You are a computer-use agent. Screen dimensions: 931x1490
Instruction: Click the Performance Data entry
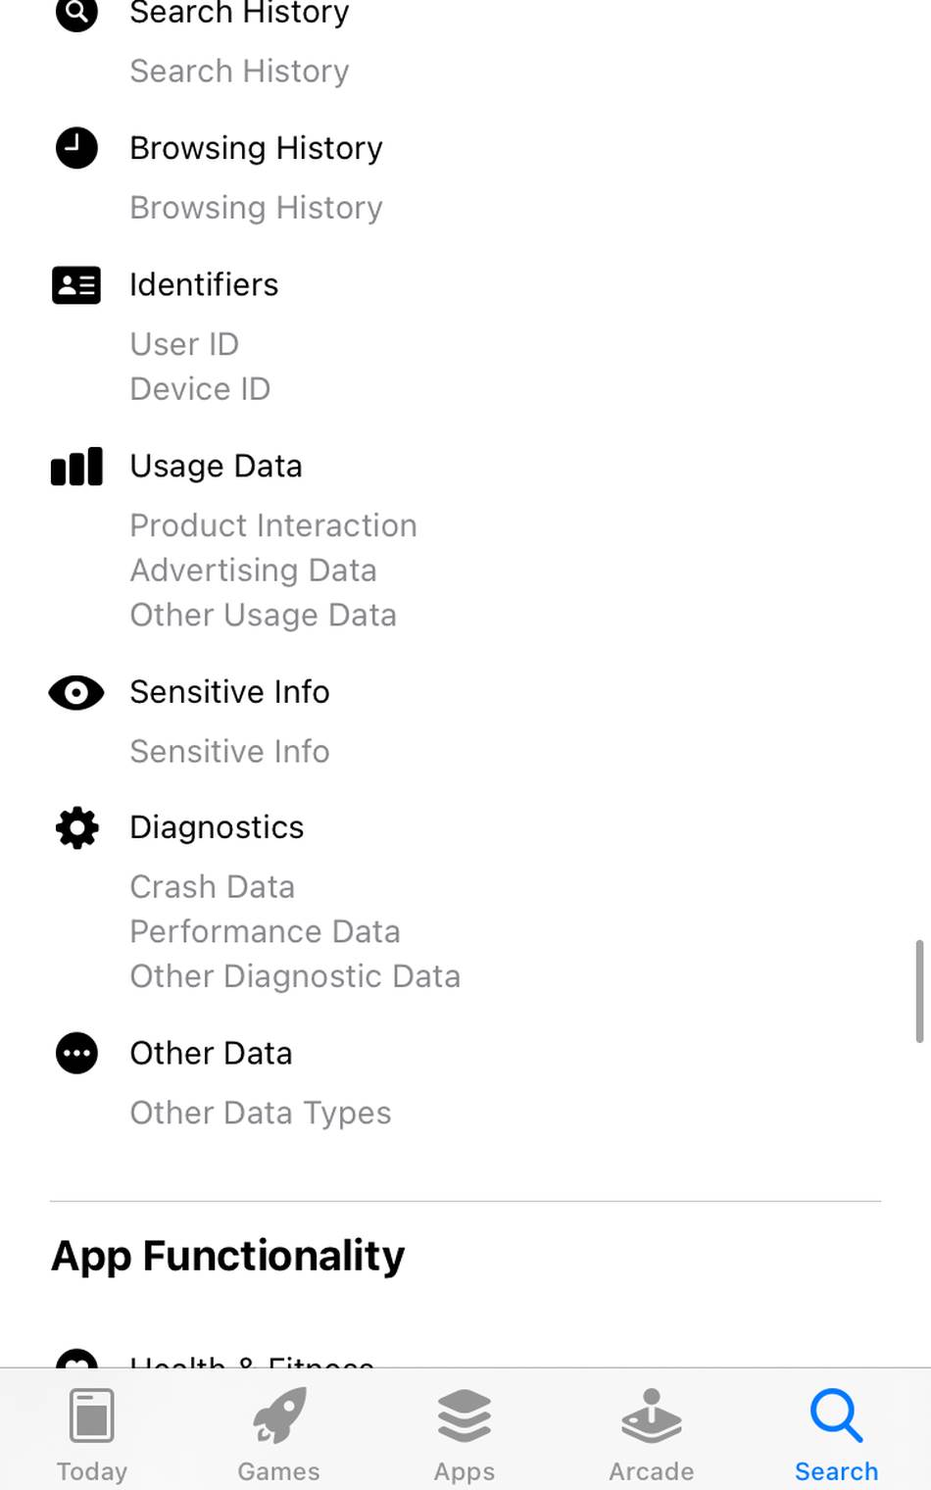(265, 932)
